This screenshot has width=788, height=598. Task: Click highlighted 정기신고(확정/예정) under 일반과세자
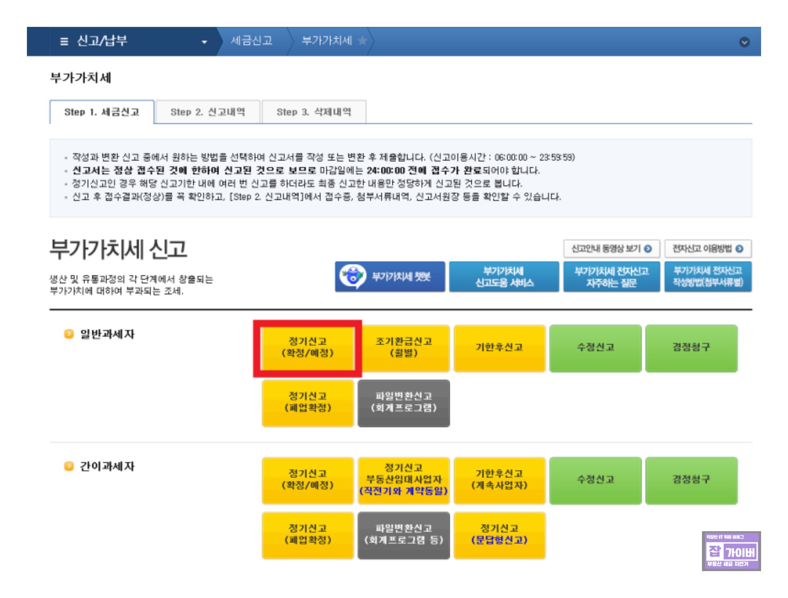(308, 347)
